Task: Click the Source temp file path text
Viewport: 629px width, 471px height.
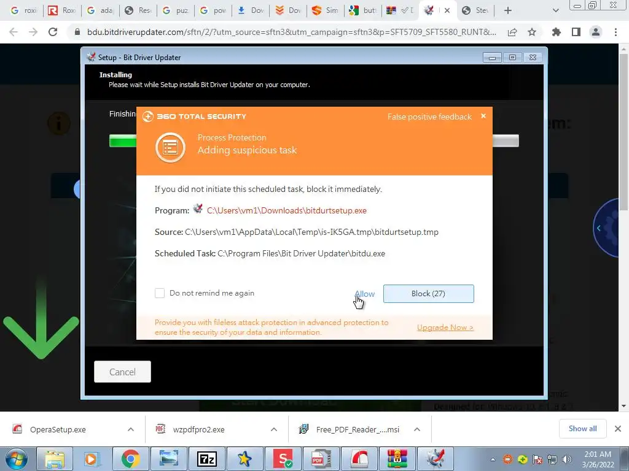Action: pyautogui.click(x=311, y=232)
